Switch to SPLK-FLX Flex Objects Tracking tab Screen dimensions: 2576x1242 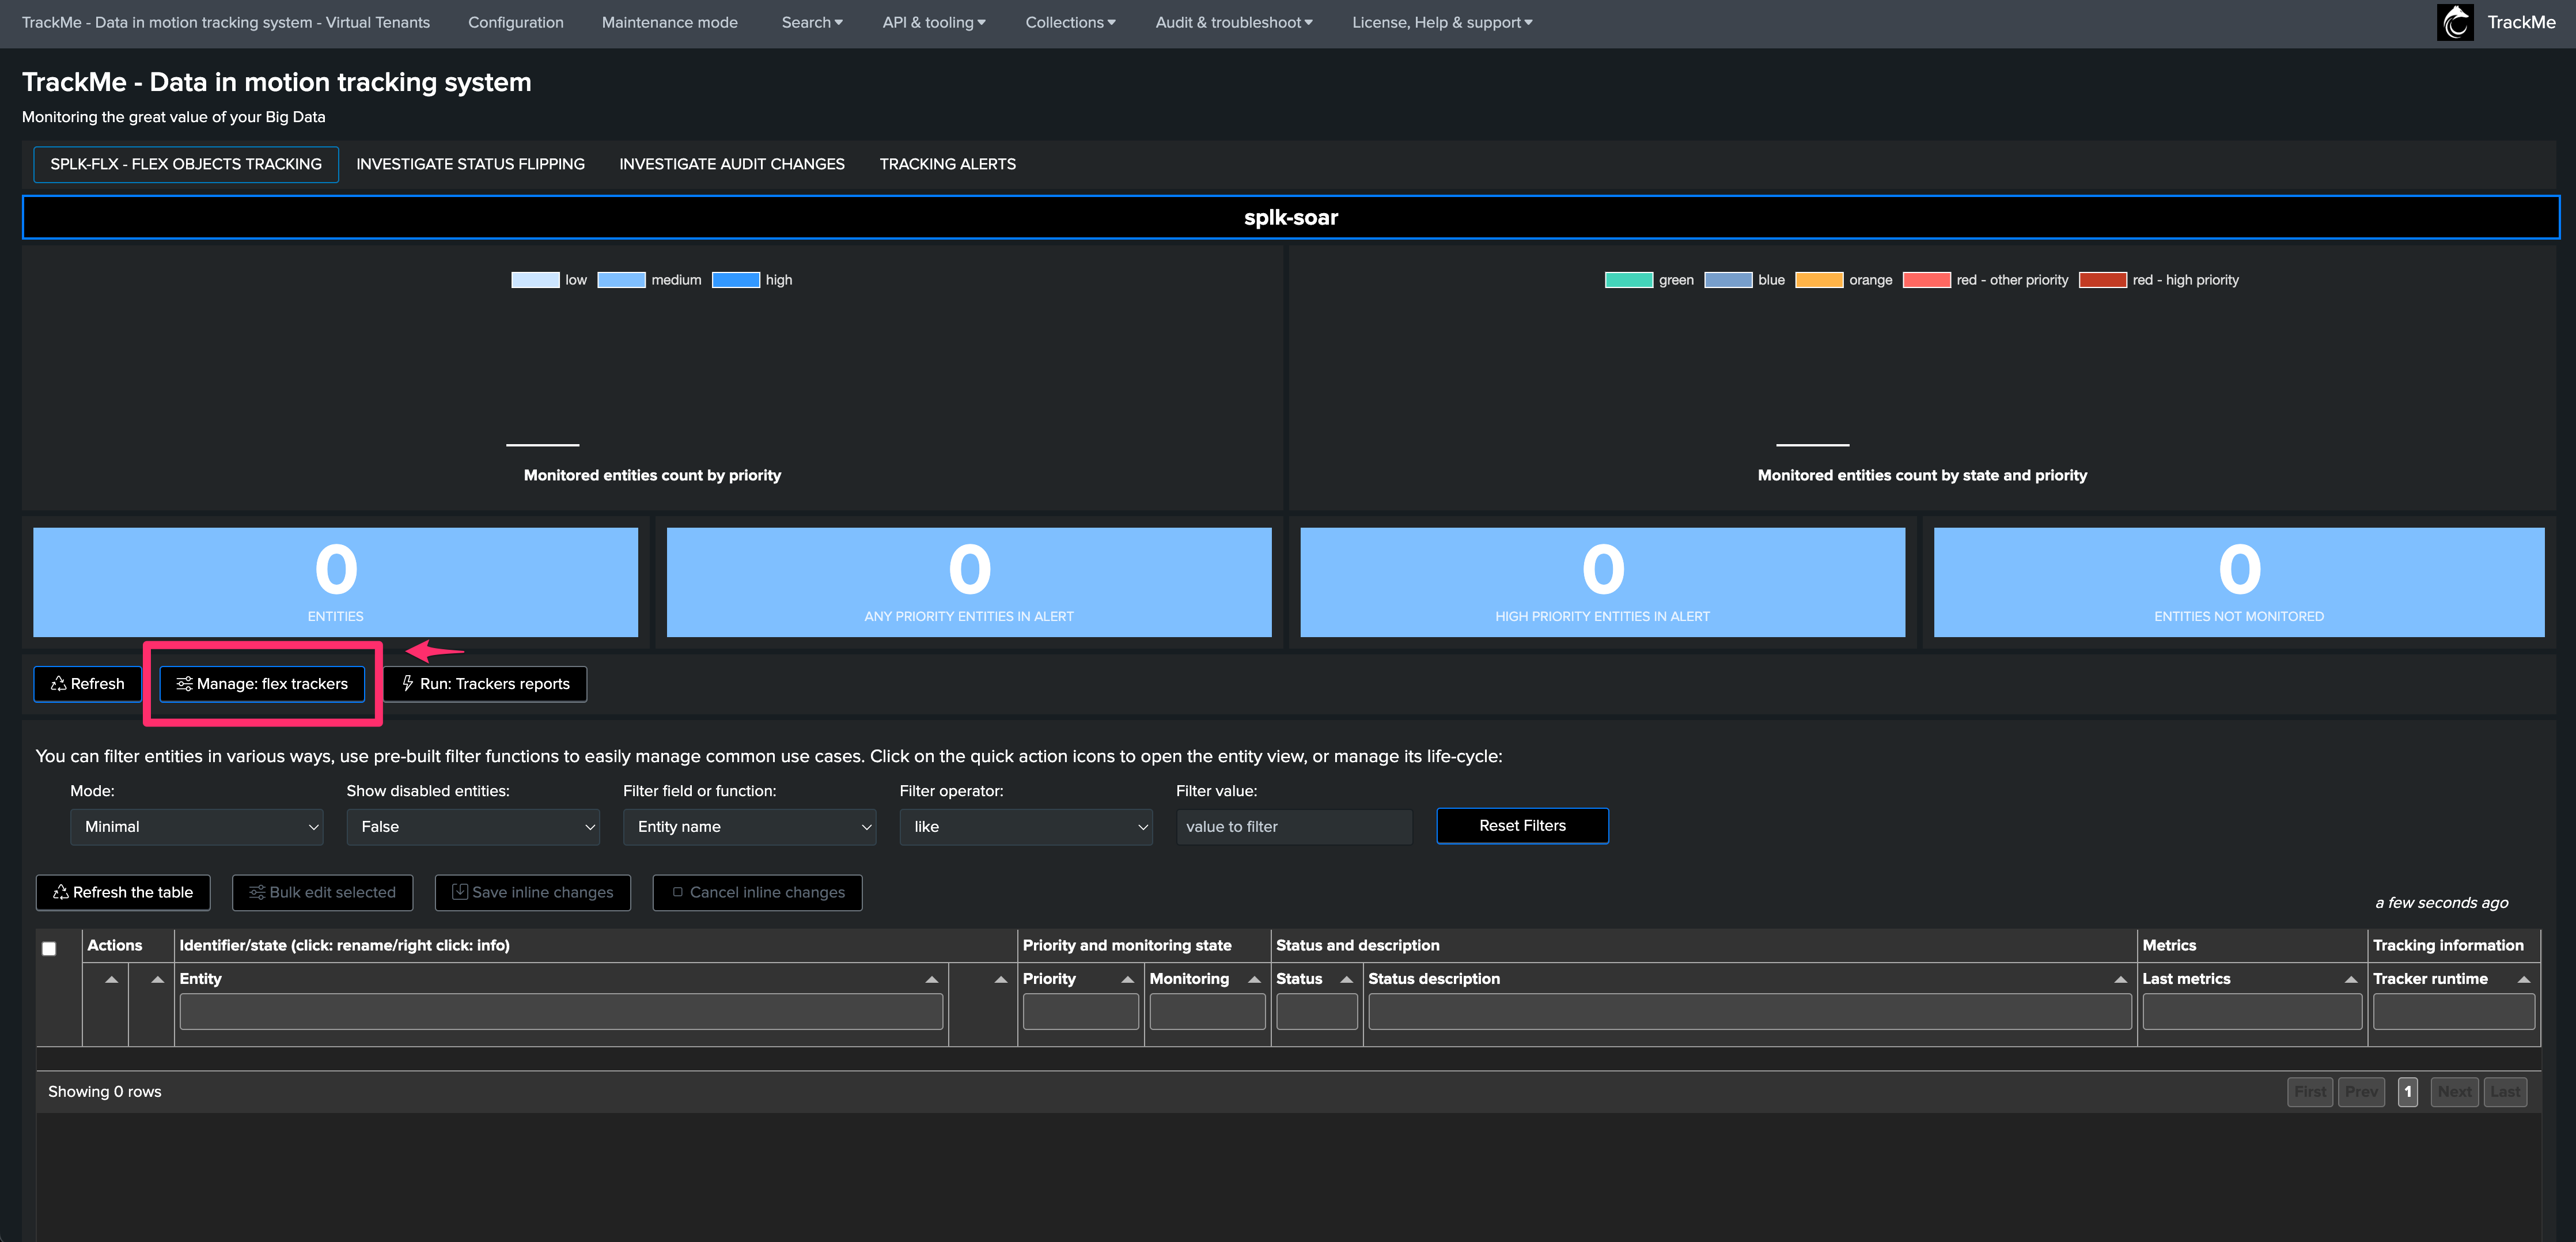pos(186,164)
